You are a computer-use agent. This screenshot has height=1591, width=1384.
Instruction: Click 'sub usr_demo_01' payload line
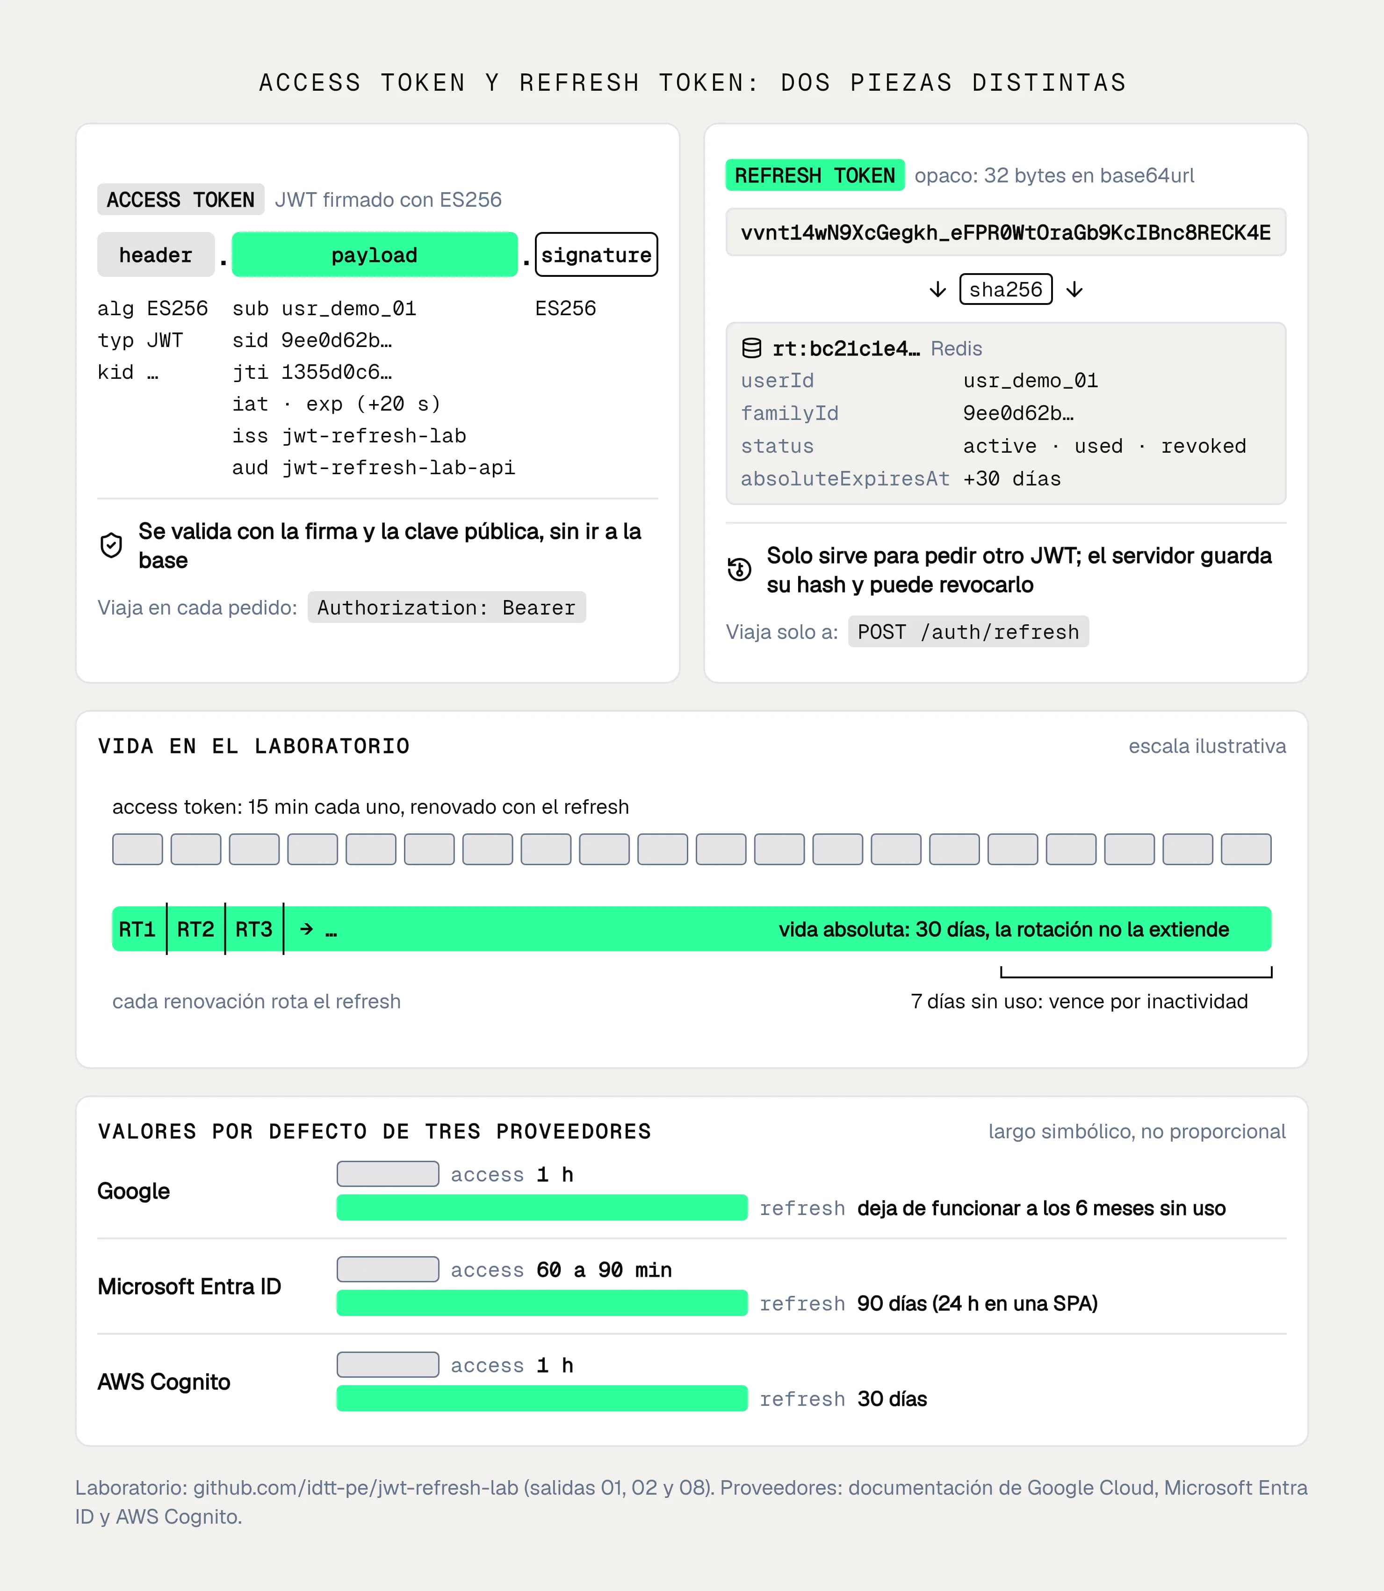click(x=324, y=309)
